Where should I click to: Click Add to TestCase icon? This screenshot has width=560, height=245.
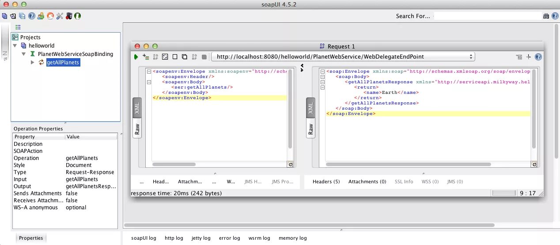[x=146, y=57]
